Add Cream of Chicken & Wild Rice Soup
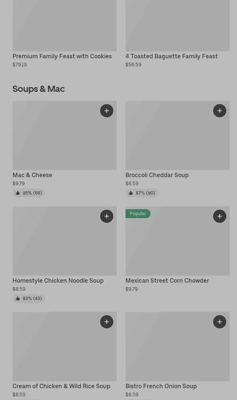237x400 pixels. (107, 322)
